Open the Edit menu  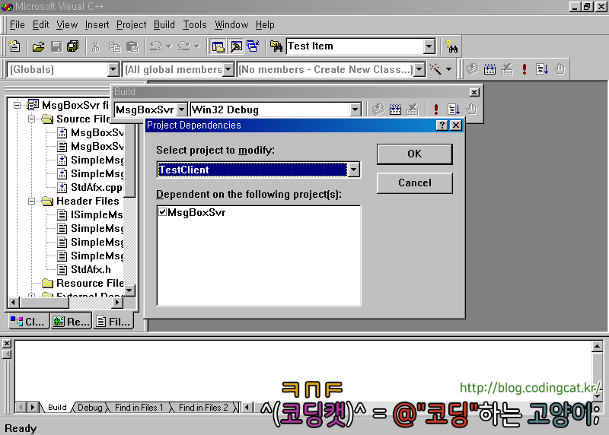(40, 25)
